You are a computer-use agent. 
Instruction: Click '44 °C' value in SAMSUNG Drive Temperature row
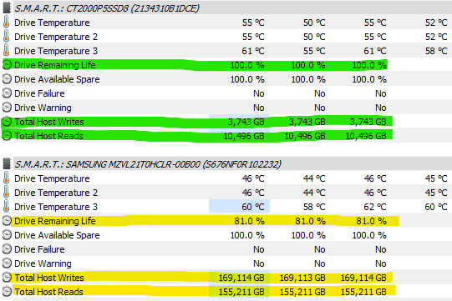(314, 178)
